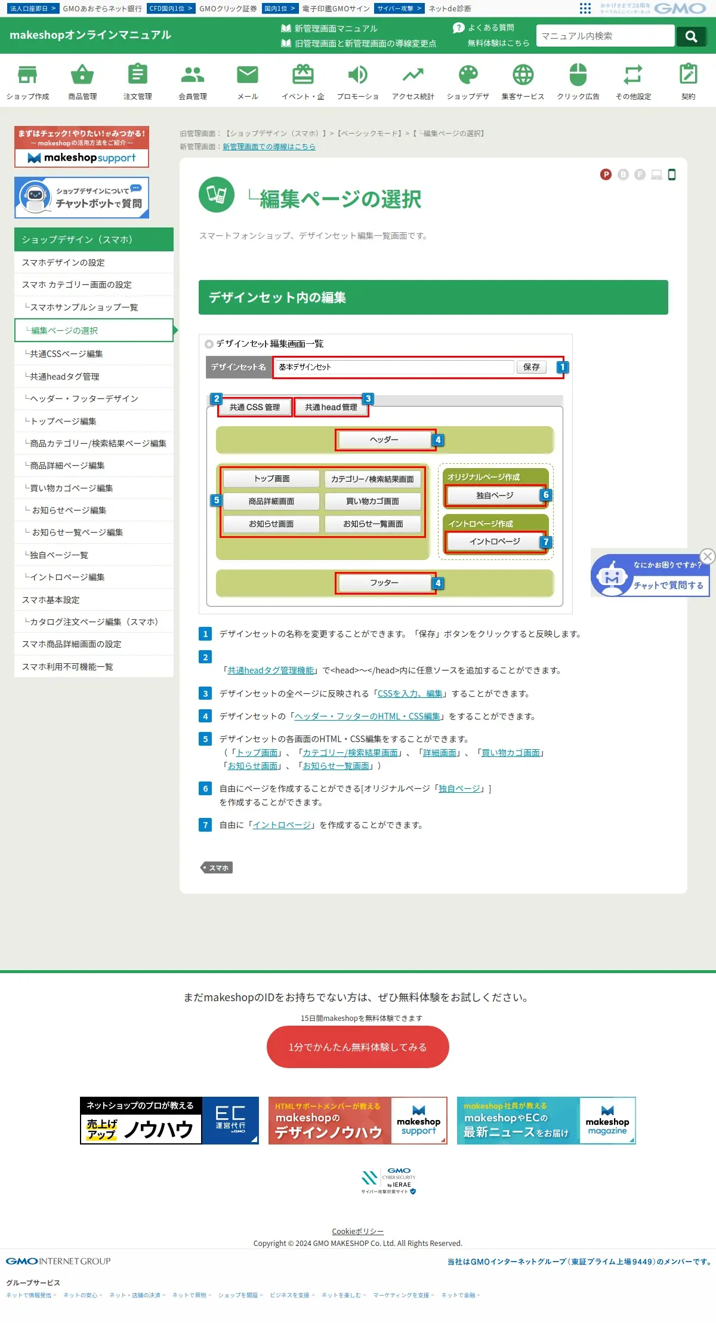Image resolution: width=716 pixels, height=1323 pixels.
Task: Expand ネット・店舗の決済 footer group
Action: (x=137, y=1295)
